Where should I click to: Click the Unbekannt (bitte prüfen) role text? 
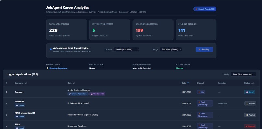point(78,103)
